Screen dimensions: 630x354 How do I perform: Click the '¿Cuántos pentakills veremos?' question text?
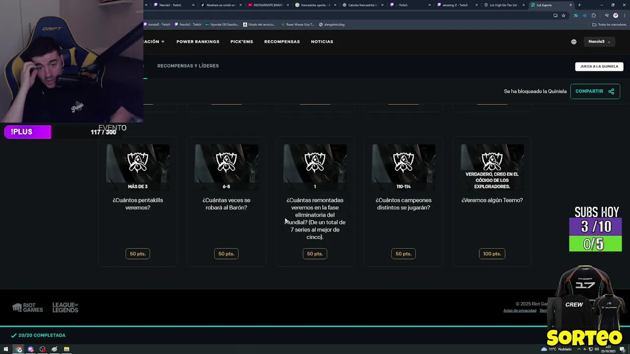[138, 204]
